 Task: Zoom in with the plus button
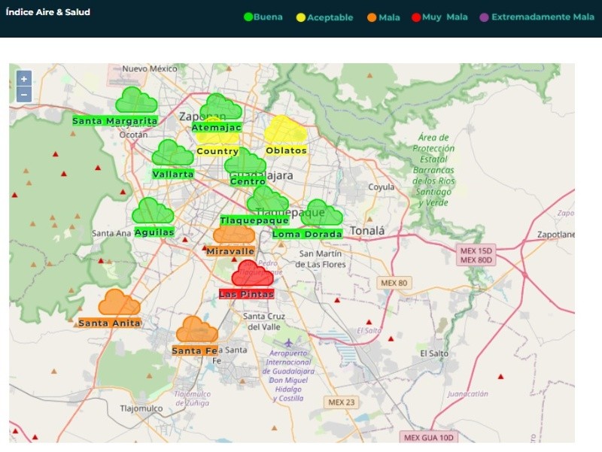click(x=24, y=78)
